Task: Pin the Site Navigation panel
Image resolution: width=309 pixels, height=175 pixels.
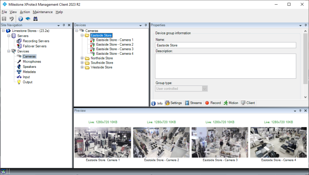Action: click(64, 25)
